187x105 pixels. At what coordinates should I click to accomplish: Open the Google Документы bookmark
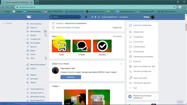[x=125, y=11]
